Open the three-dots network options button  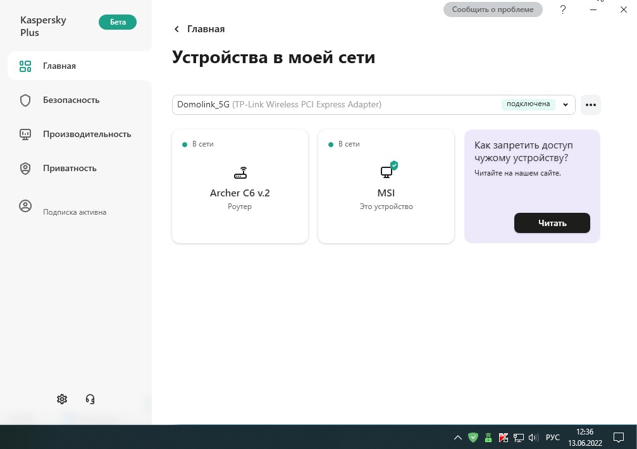pos(591,105)
